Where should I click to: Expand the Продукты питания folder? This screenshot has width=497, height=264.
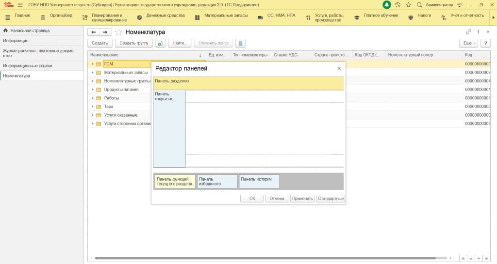[x=92, y=90]
